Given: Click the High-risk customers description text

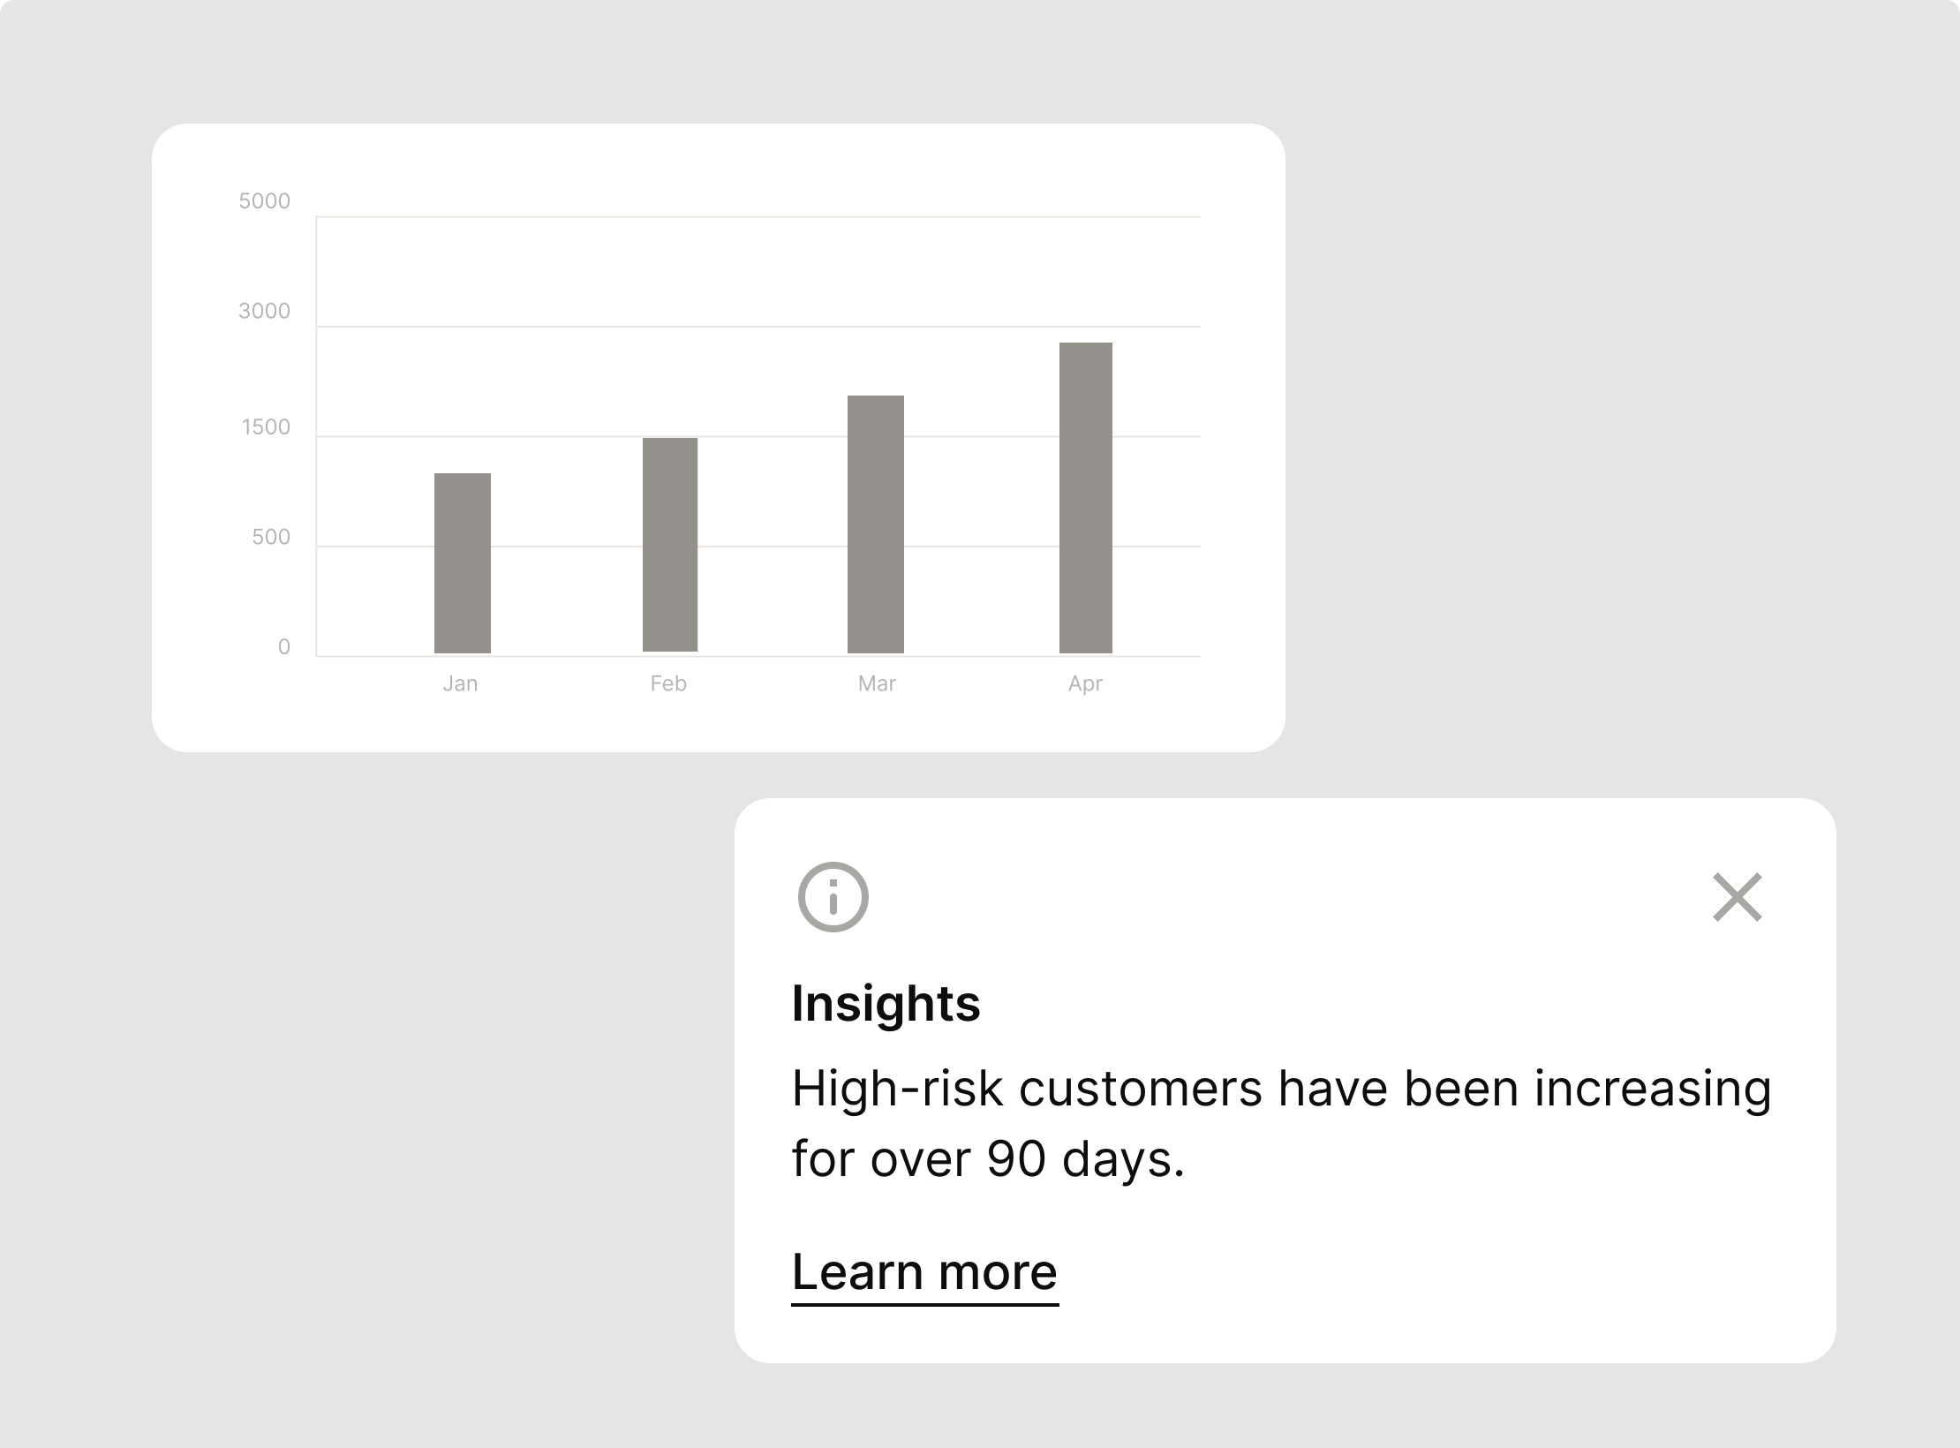Looking at the screenshot, I should (x=1281, y=1123).
